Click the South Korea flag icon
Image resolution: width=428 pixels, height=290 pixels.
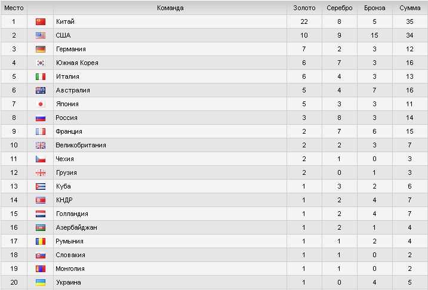41,63
